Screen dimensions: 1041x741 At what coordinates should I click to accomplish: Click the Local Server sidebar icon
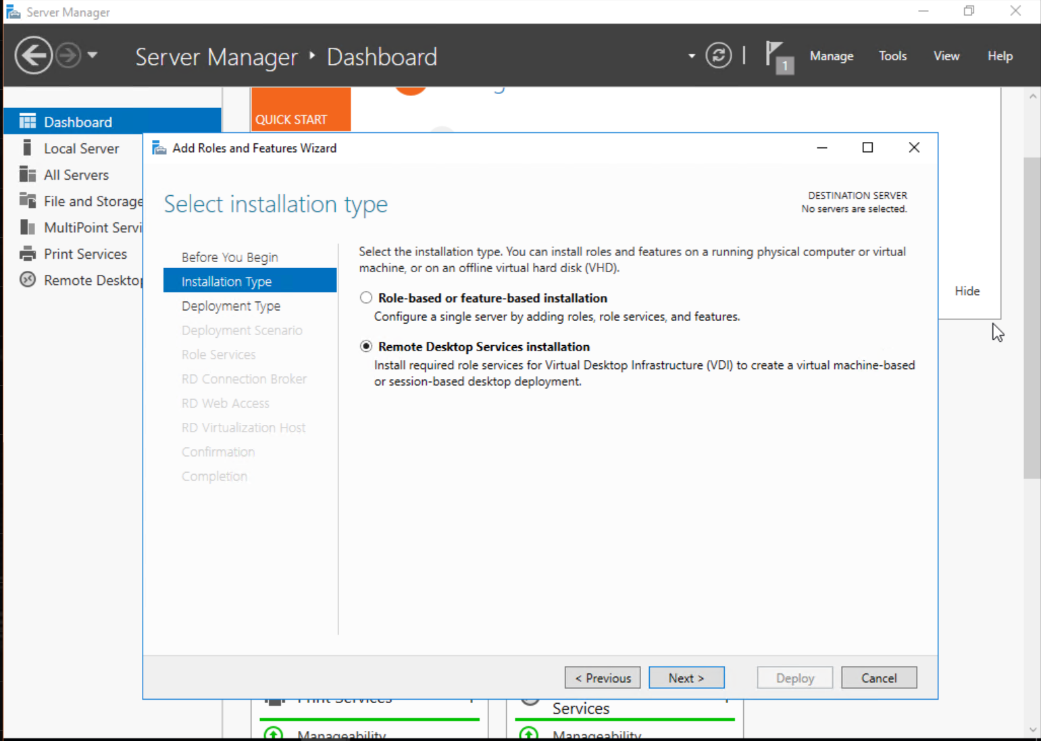point(28,148)
